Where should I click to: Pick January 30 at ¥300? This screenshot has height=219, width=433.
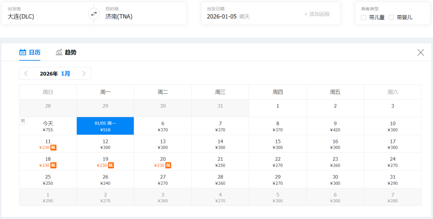pos(335,179)
